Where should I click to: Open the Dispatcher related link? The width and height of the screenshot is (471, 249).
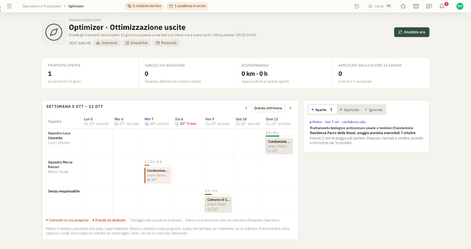click(136, 43)
